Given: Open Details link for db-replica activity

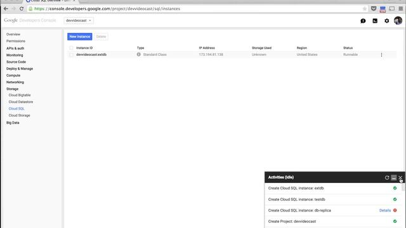Looking at the screenshot, I should click(385, 210).
